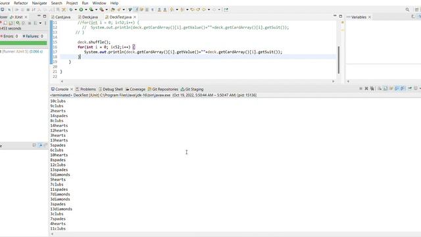
Task: Minimize the JUnit view panel
Action: pyautogui.click(x=39, y=16)
